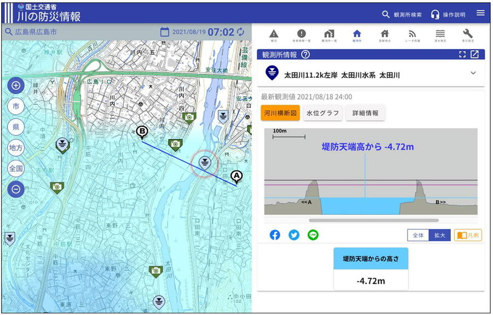Open the wrench display settings icon

[x=468, y=34]
